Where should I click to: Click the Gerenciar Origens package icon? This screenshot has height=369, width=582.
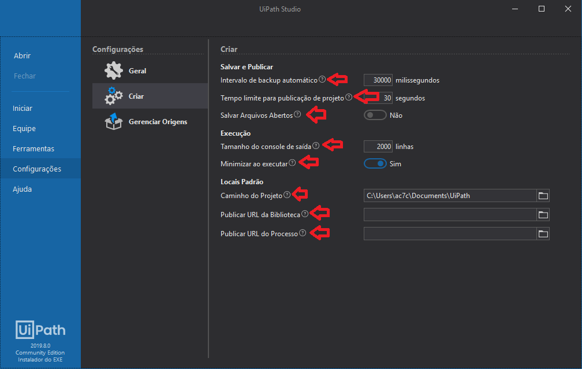pos(114,121)
